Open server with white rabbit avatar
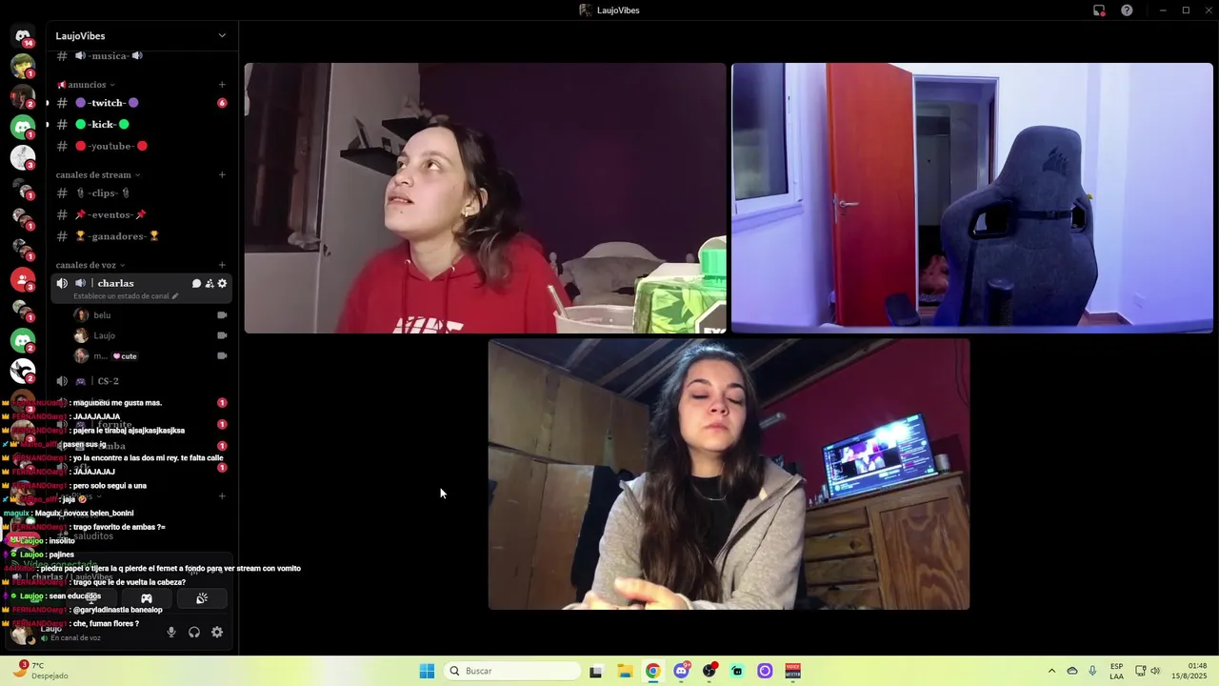This screenshot has height=686, width=1219. pos(23,371)
